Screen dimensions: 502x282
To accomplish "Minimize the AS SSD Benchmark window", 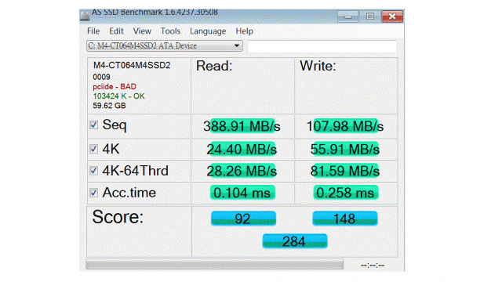I will click(x=348, y=16).
